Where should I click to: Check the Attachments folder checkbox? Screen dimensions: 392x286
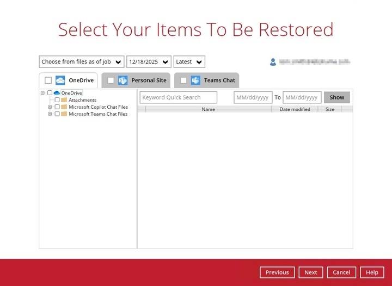tap(57, 100)
